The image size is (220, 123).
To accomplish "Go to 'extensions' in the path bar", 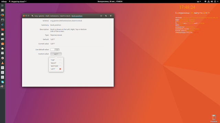I will (x=55, y=16).
